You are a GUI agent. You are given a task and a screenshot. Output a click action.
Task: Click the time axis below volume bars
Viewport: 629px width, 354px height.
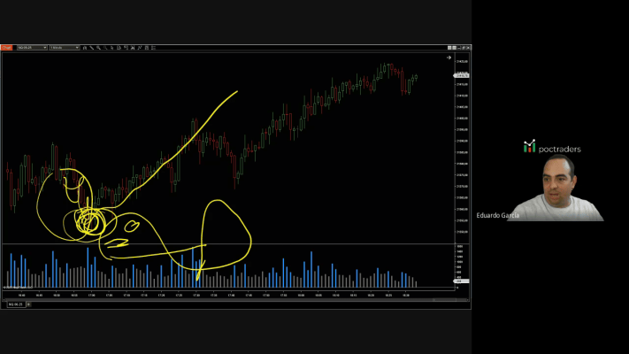(x=221, y=295)
